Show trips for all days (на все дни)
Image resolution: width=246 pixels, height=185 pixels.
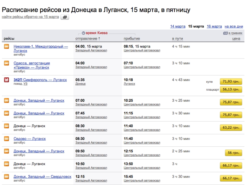click(234, 27)
